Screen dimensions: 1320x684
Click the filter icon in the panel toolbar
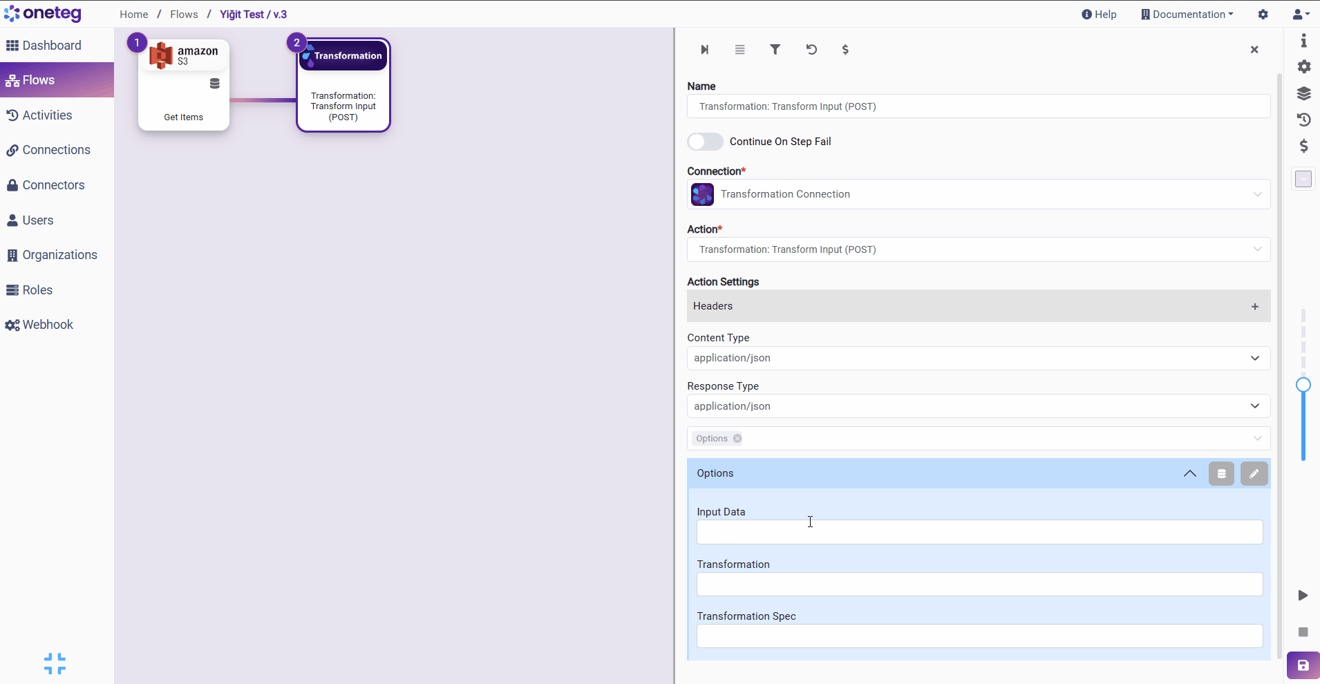[x=775, y=50]
